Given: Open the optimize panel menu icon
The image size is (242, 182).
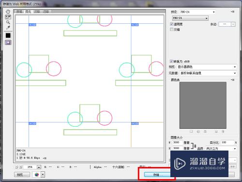Looking at the screenshot, I should point(232,12).
